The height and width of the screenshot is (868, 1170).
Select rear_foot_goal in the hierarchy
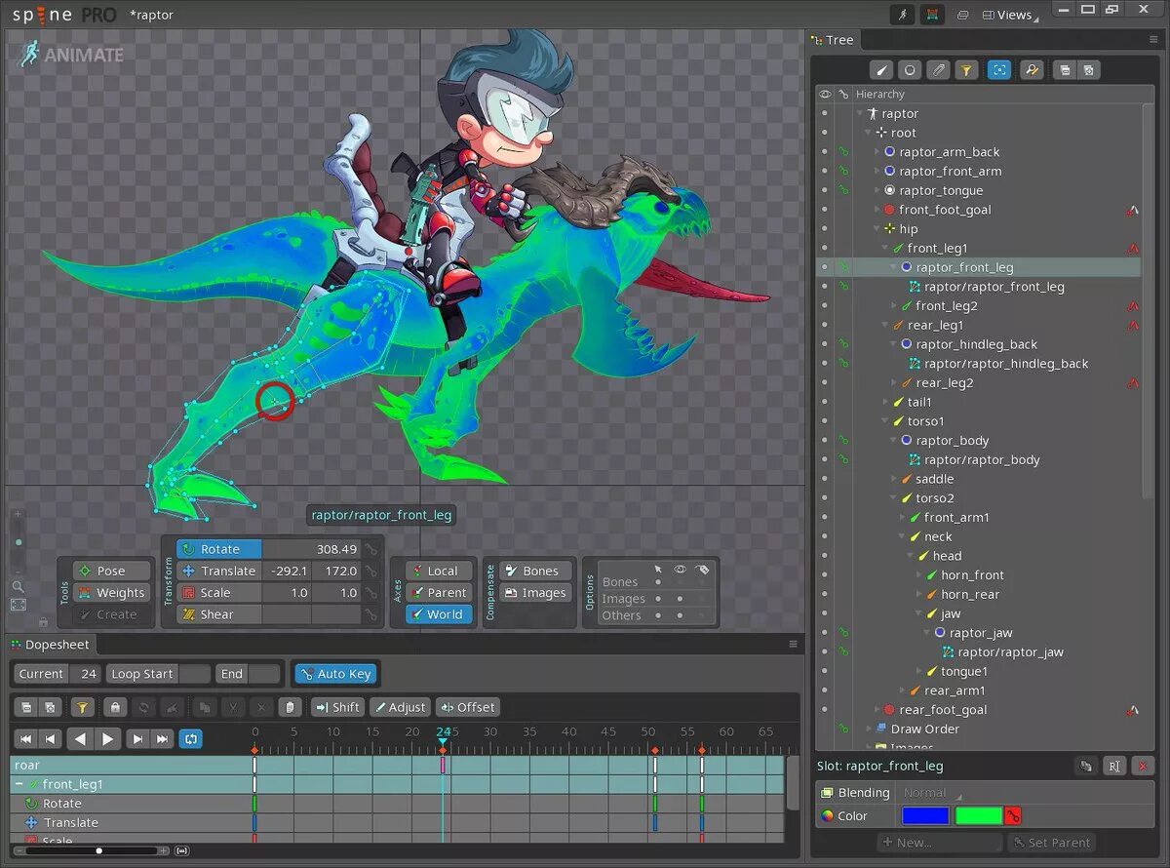tap(942, 710)
